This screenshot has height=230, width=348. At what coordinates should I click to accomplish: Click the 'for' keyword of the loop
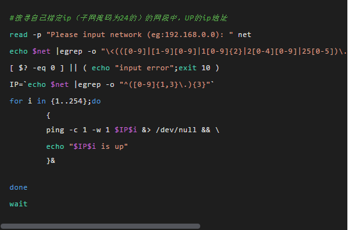point(16,101)
